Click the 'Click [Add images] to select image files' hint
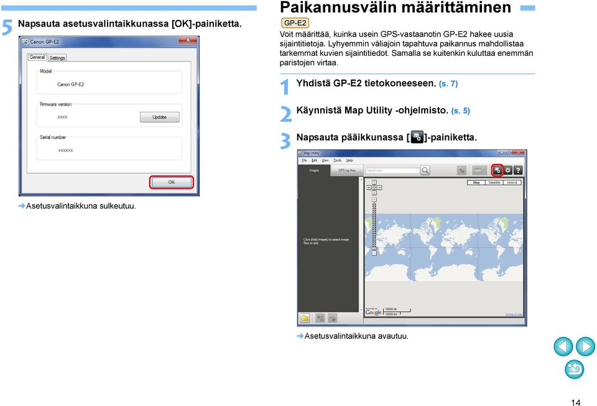This screenshot has height=406, width=597. (326, 241)
